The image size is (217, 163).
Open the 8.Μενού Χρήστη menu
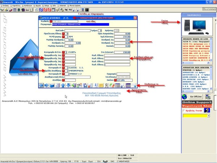click(x=74, y=6)
